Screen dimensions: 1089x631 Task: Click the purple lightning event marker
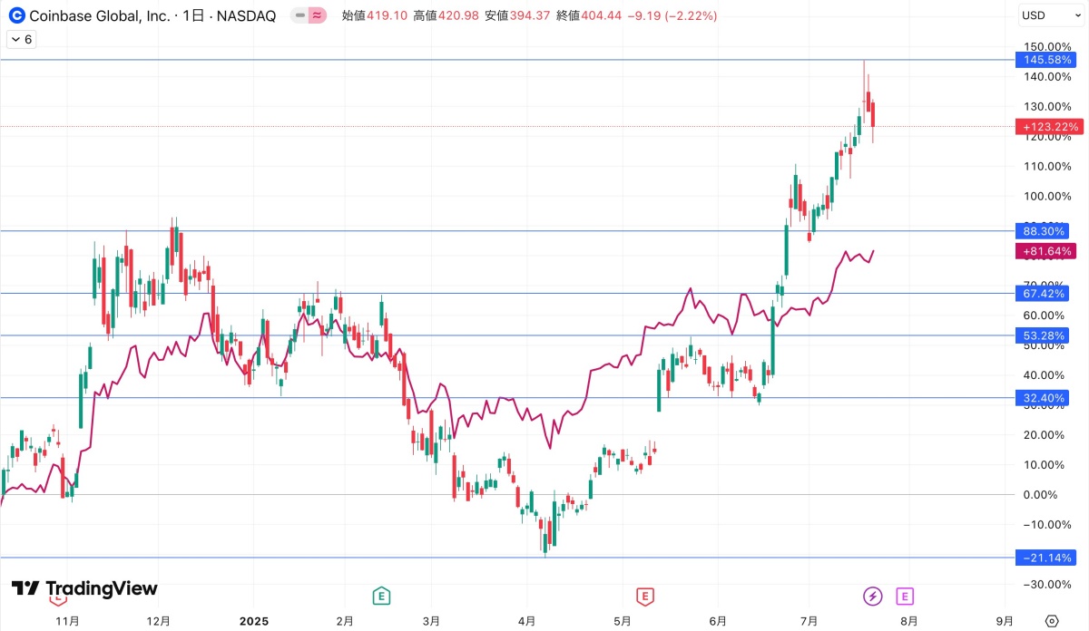point(871,596)
